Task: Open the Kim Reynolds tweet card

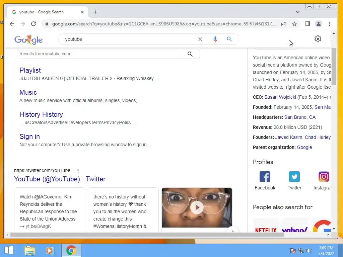Action: pos(50,210)
